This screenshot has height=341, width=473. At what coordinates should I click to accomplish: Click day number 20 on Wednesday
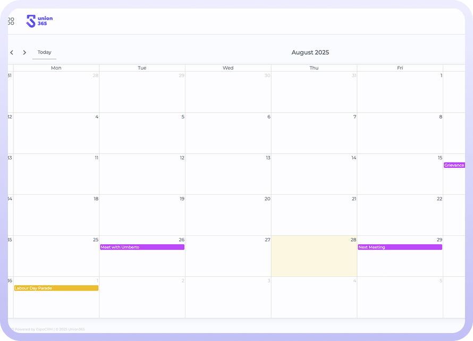point(267,199)
